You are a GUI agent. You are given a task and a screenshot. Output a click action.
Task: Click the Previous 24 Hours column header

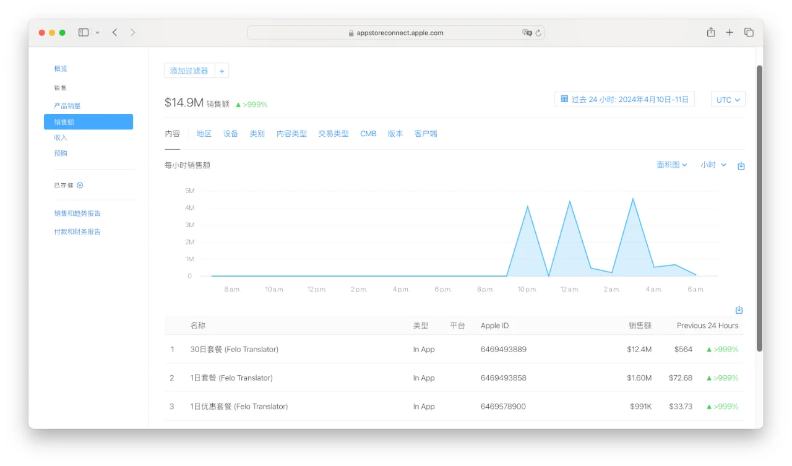[x=707, y=326]
